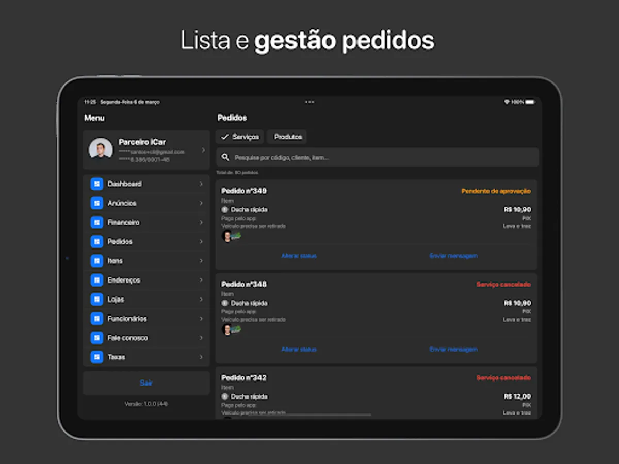
Task: Click the Financeiro icon in the menu
Action: (x=96, y=222)
